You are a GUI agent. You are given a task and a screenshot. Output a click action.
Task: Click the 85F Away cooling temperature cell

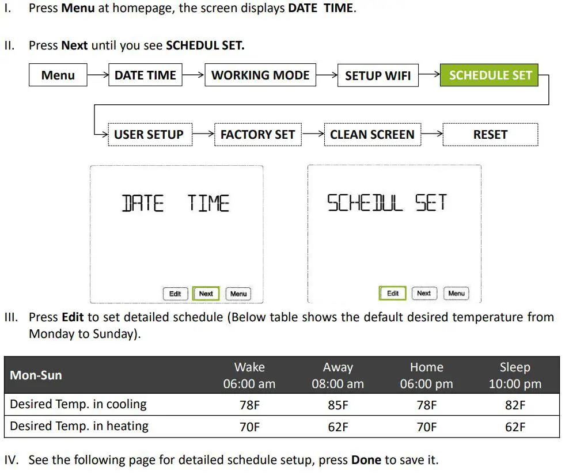click(339, 405)
